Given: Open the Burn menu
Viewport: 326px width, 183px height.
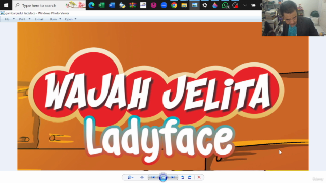Looking at the screenshot, I should [x=53, y=19].
